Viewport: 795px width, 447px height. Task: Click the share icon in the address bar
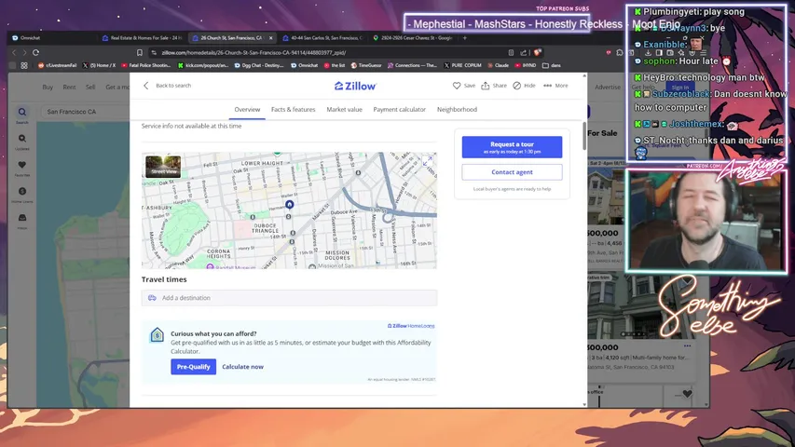tap(523, 53)
